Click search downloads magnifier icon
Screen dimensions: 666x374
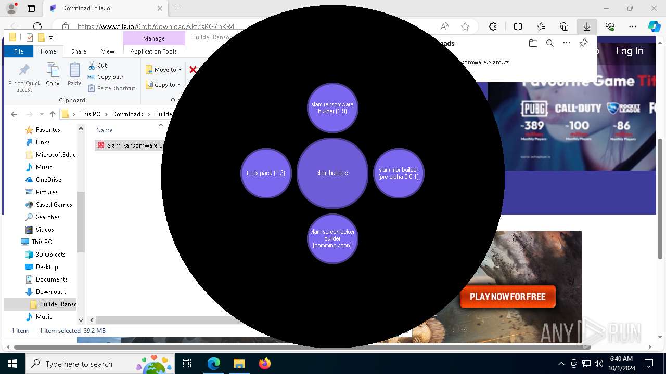point(549,44)
